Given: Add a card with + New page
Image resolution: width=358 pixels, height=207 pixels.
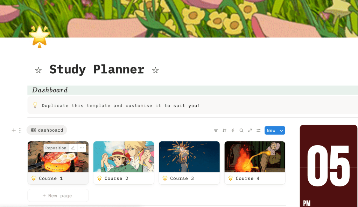Looking at the screenshot, I should (58, 195).
